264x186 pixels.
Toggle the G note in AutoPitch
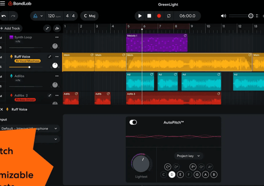(x=197, y=175)
